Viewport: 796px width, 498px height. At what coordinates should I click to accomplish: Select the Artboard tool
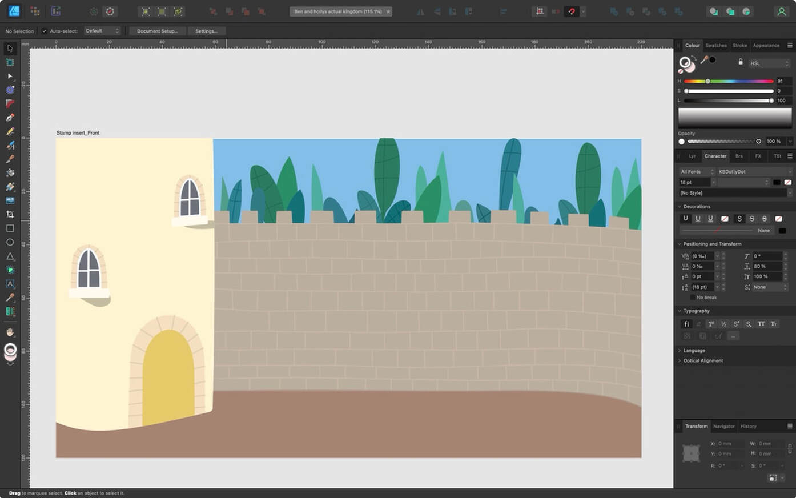pos(10,62)
